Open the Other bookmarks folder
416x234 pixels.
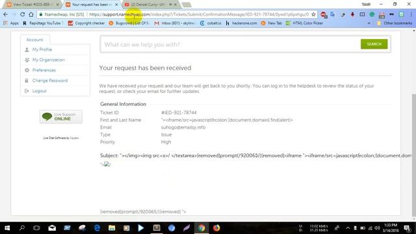395,23
